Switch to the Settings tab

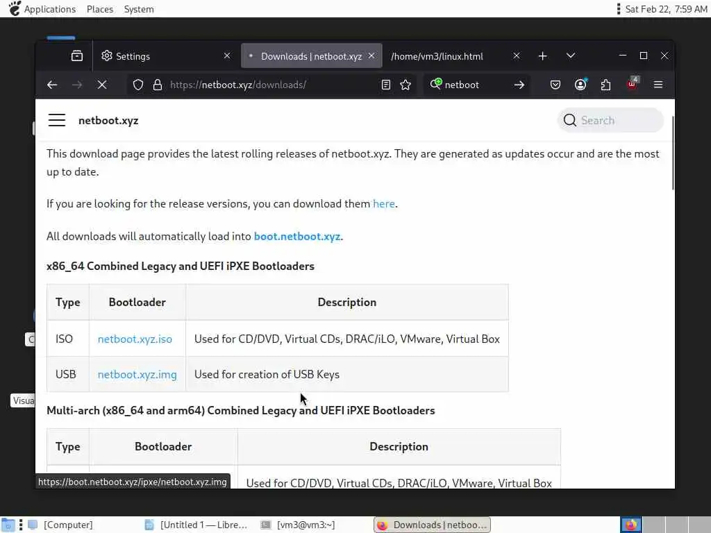point(165,56)
